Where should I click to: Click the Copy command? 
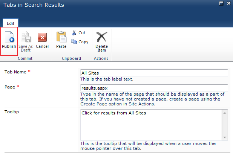pos(80,42)
